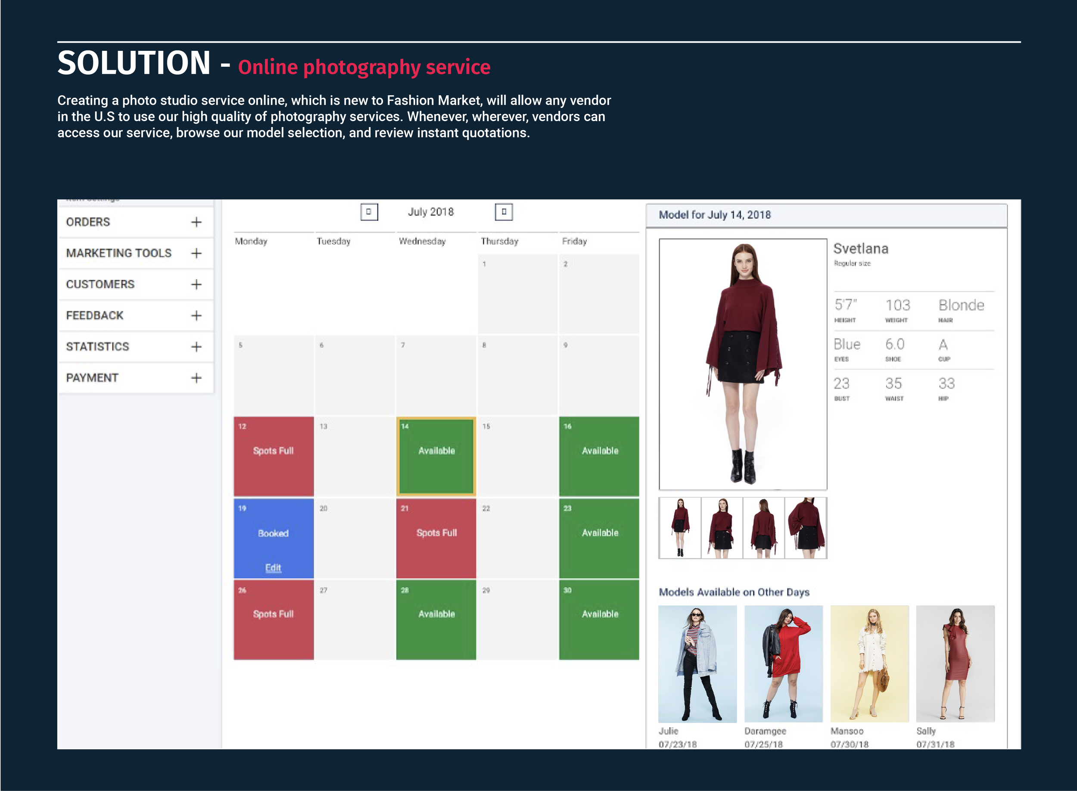The image size is (1077, 791).
Task: Open model Daramgee in red dress
Action: (783, 664)
